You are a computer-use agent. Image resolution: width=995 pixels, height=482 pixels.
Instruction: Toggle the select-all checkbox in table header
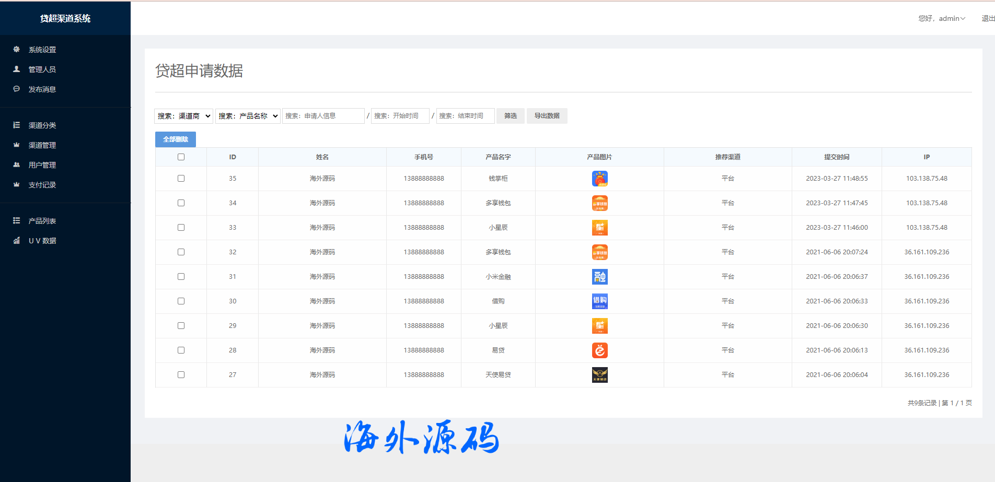click(181, 157)
